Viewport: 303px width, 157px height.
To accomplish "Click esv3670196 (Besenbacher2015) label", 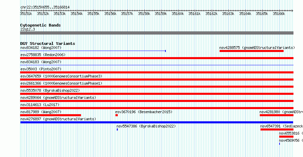I will click(144, 112).
